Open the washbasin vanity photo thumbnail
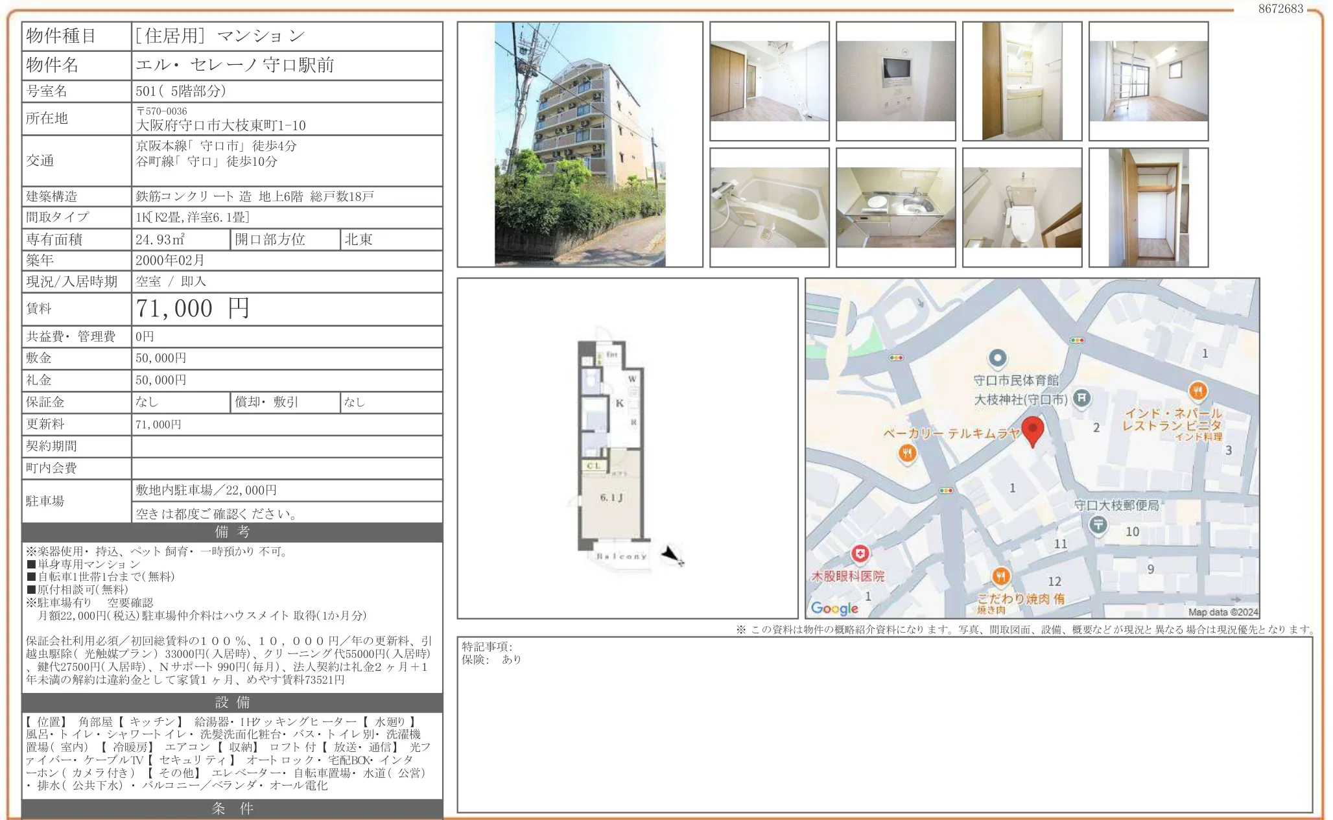The width and height of the screenshot is (1333, 820). coord(1022,81)
